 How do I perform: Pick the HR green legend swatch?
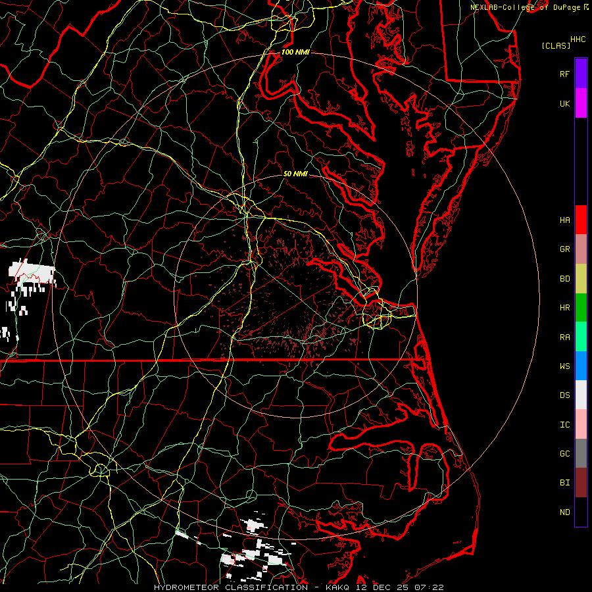click(x=581, y=308)
